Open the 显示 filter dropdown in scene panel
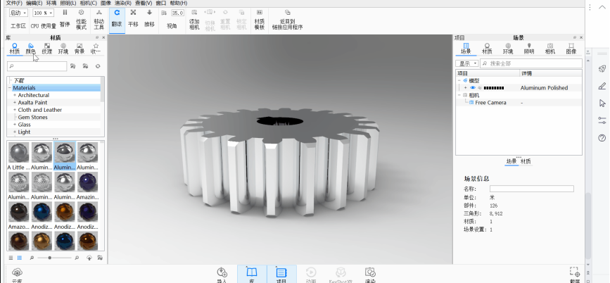Image resolution: width=610 pixels, height=283 pixels. [x=467, y=63]
